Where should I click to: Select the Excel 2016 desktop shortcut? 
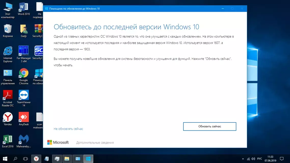coord(8,141)
